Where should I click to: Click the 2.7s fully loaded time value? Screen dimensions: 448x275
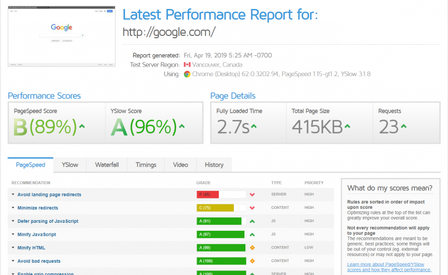coord(233,127)
